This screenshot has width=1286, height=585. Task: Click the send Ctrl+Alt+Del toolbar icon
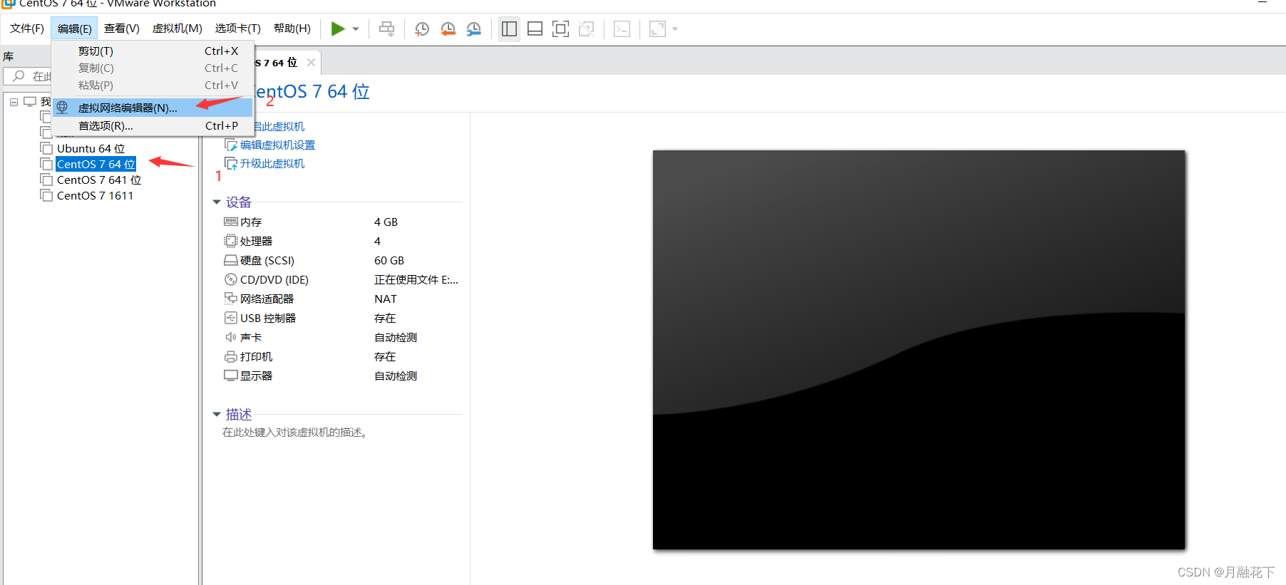[386, 29]
